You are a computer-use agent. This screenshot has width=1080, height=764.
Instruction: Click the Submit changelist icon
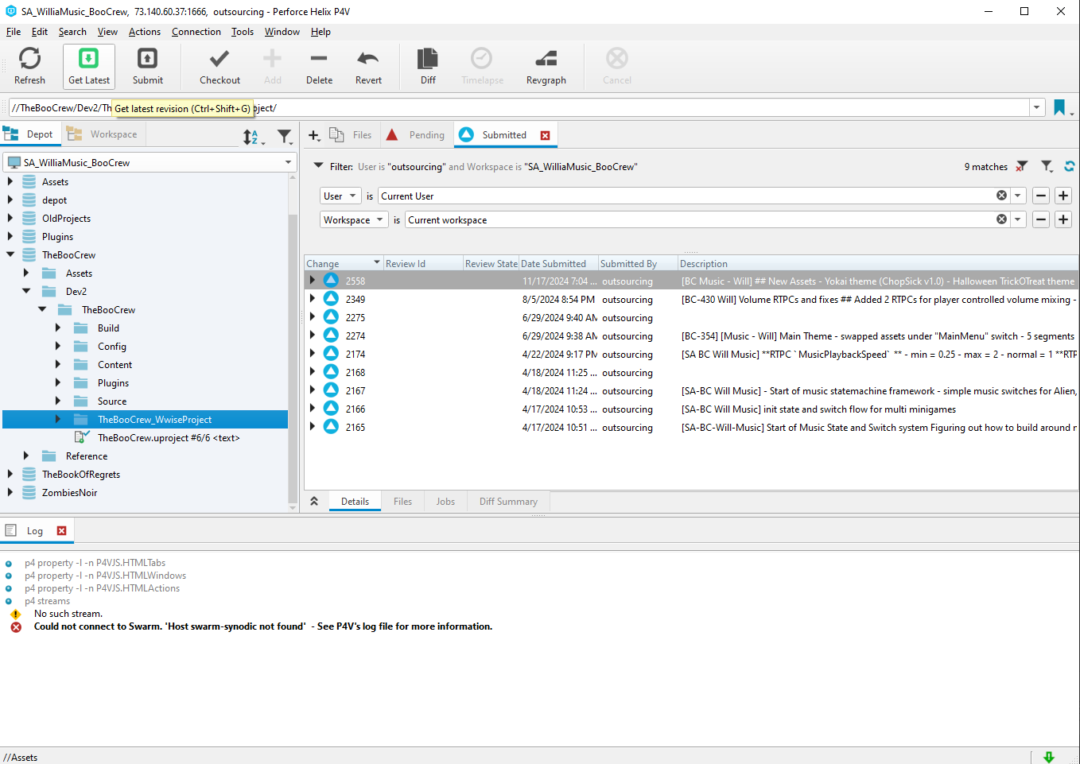pos(147,66)
